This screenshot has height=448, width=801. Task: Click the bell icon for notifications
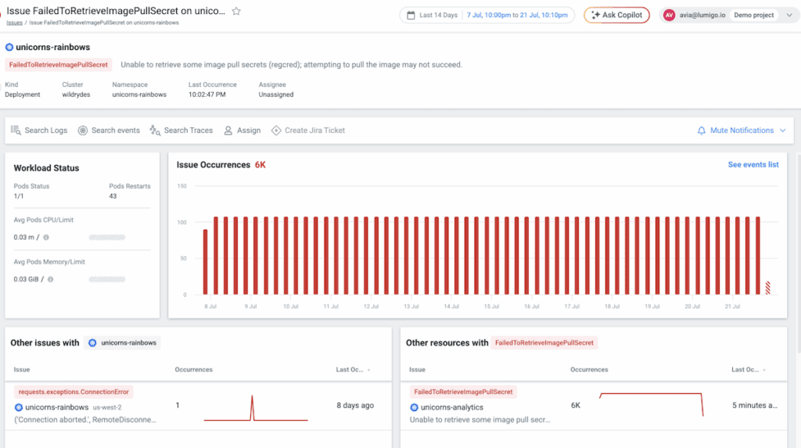pos(702,131)
